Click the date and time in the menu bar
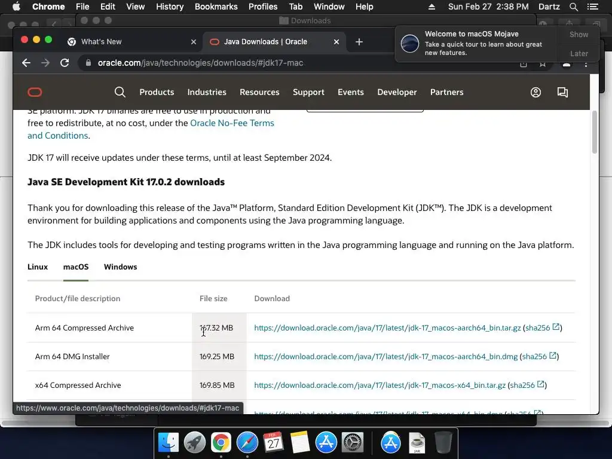612x459 pixels. pos(488,7)
